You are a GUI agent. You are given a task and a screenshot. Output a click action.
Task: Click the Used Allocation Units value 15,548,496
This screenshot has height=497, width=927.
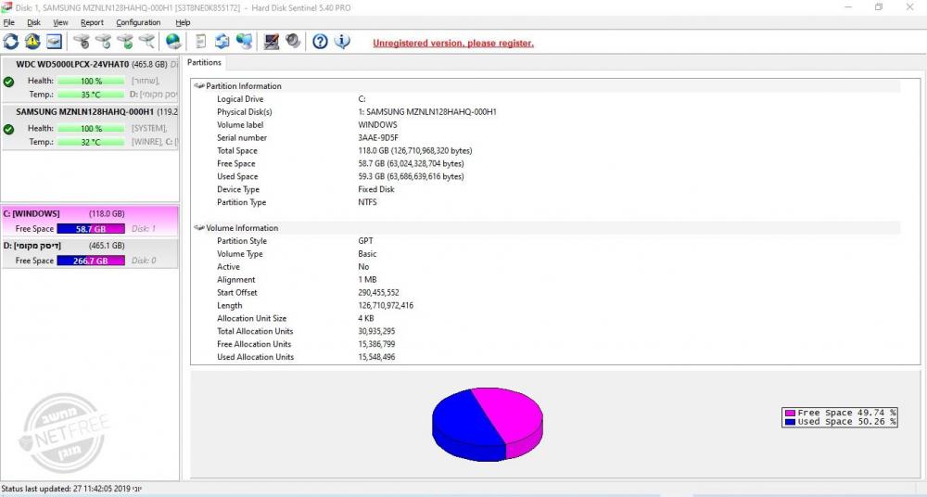[376, 357]
